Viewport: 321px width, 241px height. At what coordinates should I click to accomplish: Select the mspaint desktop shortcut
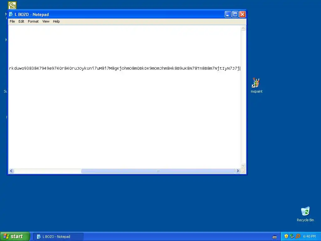pyautogui.click(x=256, y=86)
